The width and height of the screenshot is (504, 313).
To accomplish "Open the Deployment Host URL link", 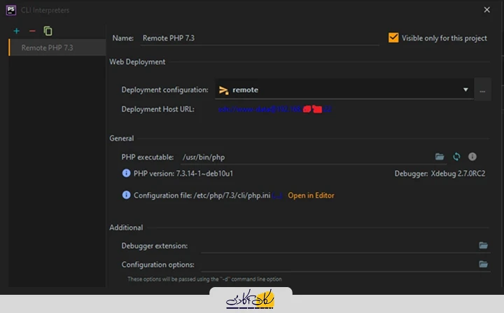I will [x=274, y=109].
